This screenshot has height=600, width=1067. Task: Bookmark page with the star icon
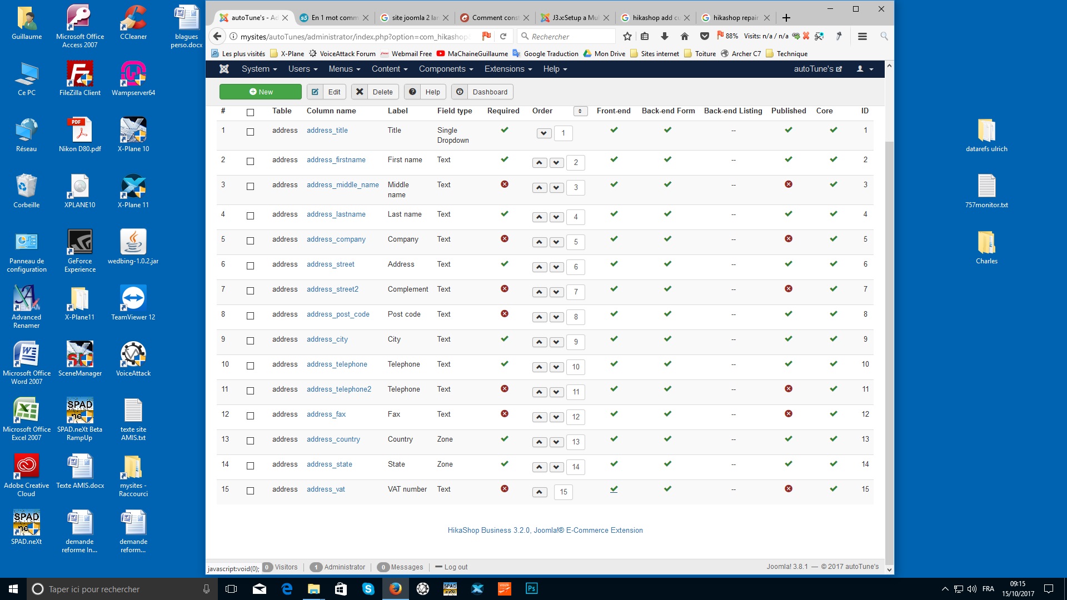[x=627, y=37]
